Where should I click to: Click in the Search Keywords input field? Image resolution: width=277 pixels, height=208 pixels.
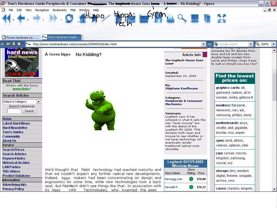[x=14, y=111]
